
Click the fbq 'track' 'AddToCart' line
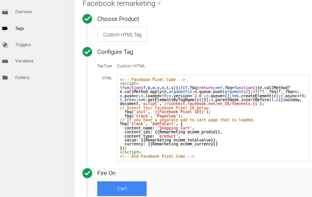(x=151, y=124)
